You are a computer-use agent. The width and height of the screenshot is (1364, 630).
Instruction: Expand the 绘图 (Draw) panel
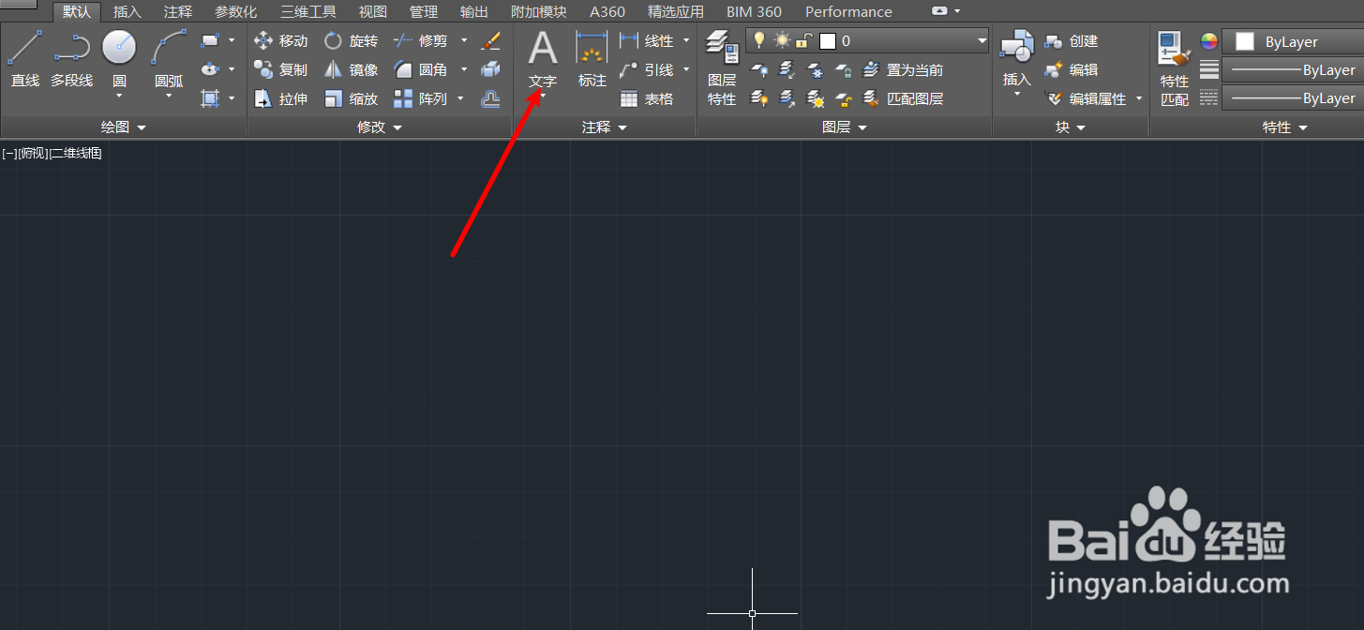[124, 127]
